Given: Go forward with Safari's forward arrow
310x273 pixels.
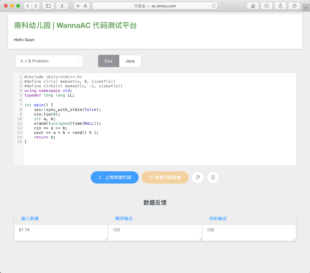Looking at the screenshot, I should [36, 6].
